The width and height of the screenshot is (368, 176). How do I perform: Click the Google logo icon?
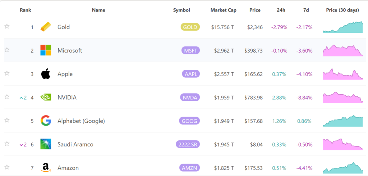[x=46, y=121]
